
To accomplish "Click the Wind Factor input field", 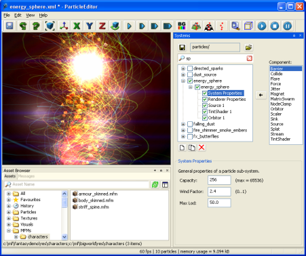I will [x=219, y=192].
